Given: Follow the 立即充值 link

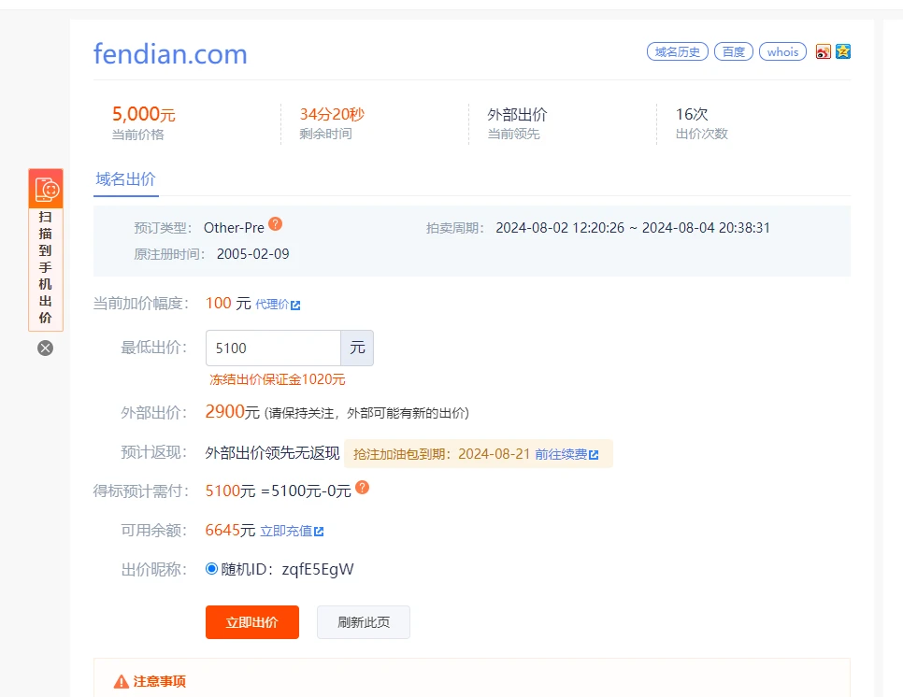Looking at the screenshot, I should pos(292,531).
